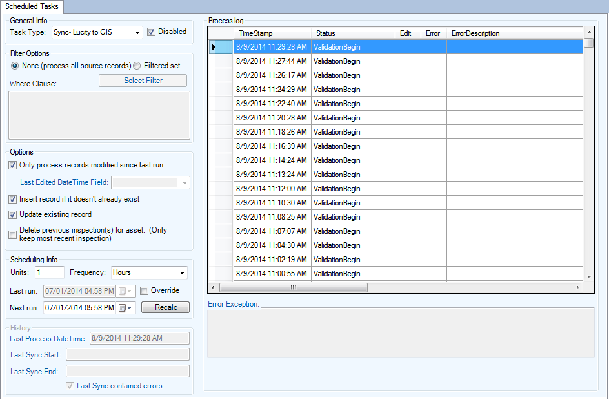Click the Error Exception text box
This screenshot has height=400, width=609.
401,333
